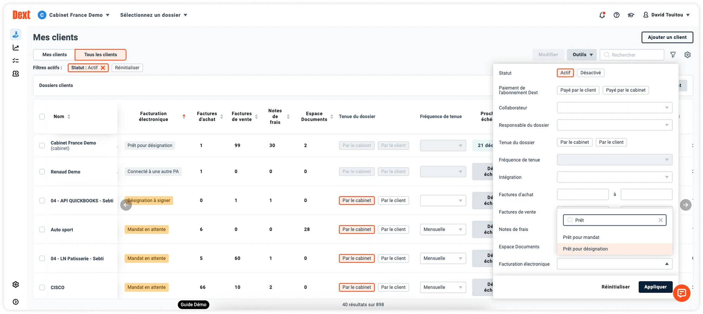Open the Intégration filter dropdown
The height and width of the screenshot is (314, 703).
coord(614,177)
